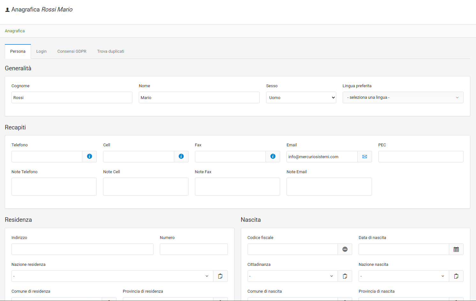Image resolution: width=476 pixels, height=301 pixels.
Task: Switch to the Login tab
Action: [41, 51]
